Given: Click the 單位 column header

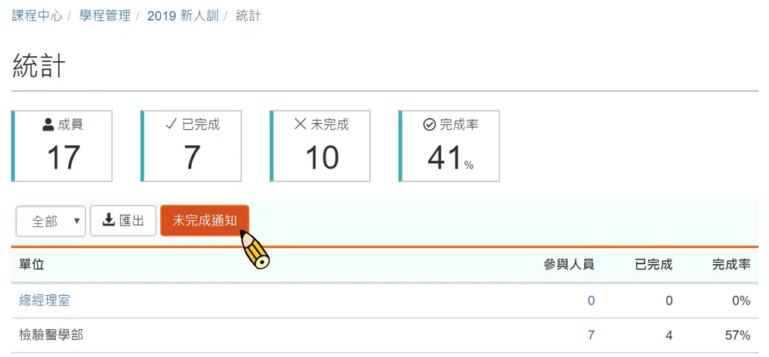Looking at the screenshot, I should pyautogui.click(x=32, y=264).
